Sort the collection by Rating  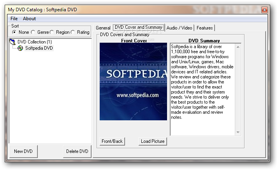[73, 32]
